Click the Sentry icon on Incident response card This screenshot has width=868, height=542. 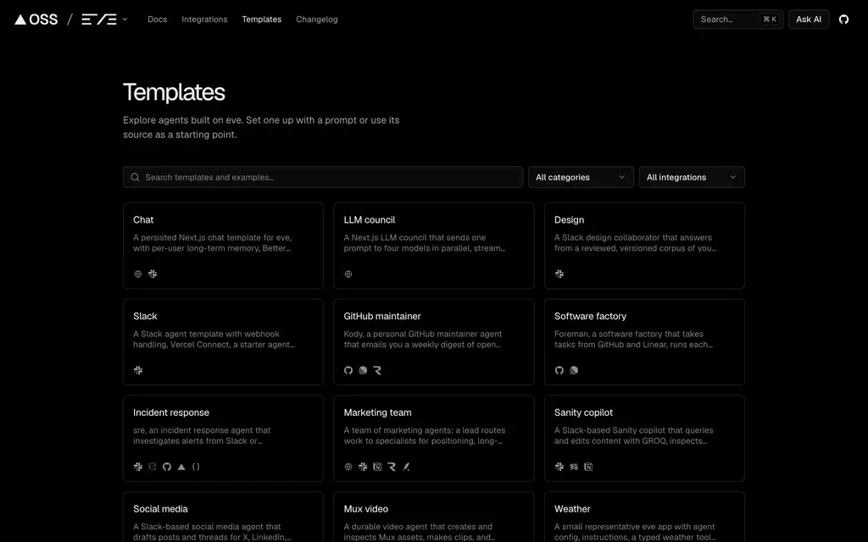tap(153, 467)
